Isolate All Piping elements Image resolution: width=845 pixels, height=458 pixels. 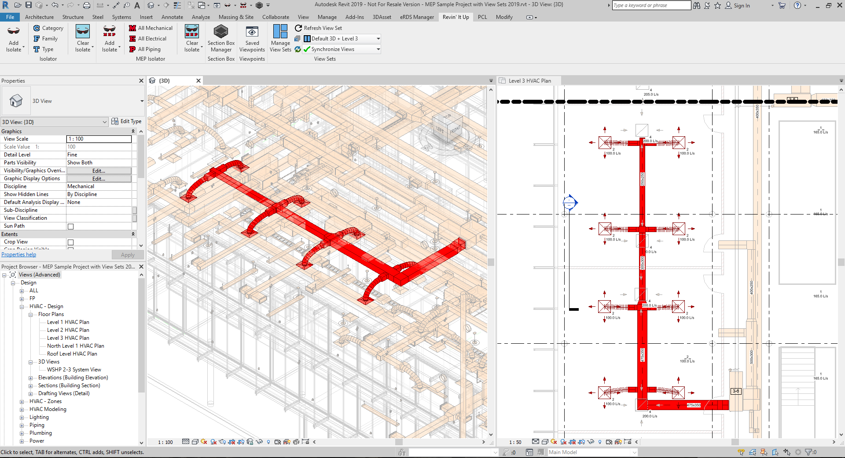pos(145,49)
